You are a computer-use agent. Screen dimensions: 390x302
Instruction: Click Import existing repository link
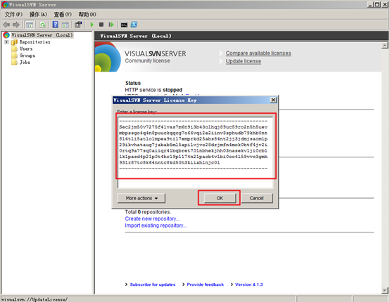tap(156, 225)
